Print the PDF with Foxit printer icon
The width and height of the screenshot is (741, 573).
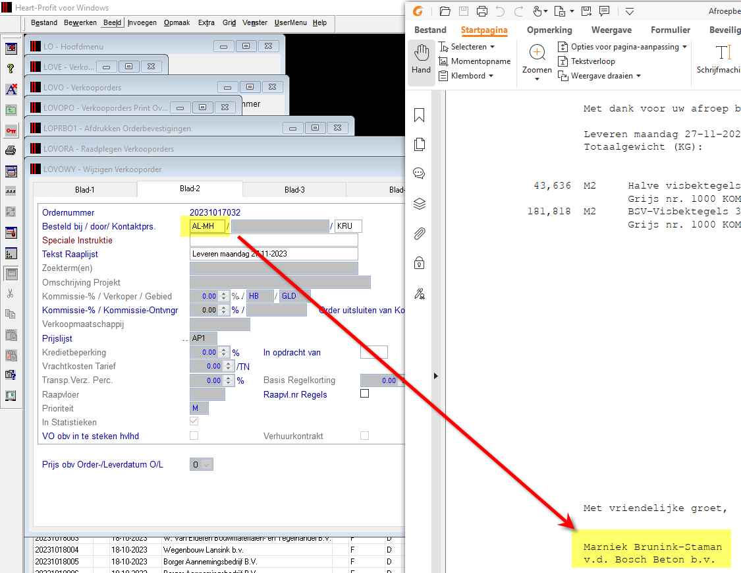tap(482, 11)
